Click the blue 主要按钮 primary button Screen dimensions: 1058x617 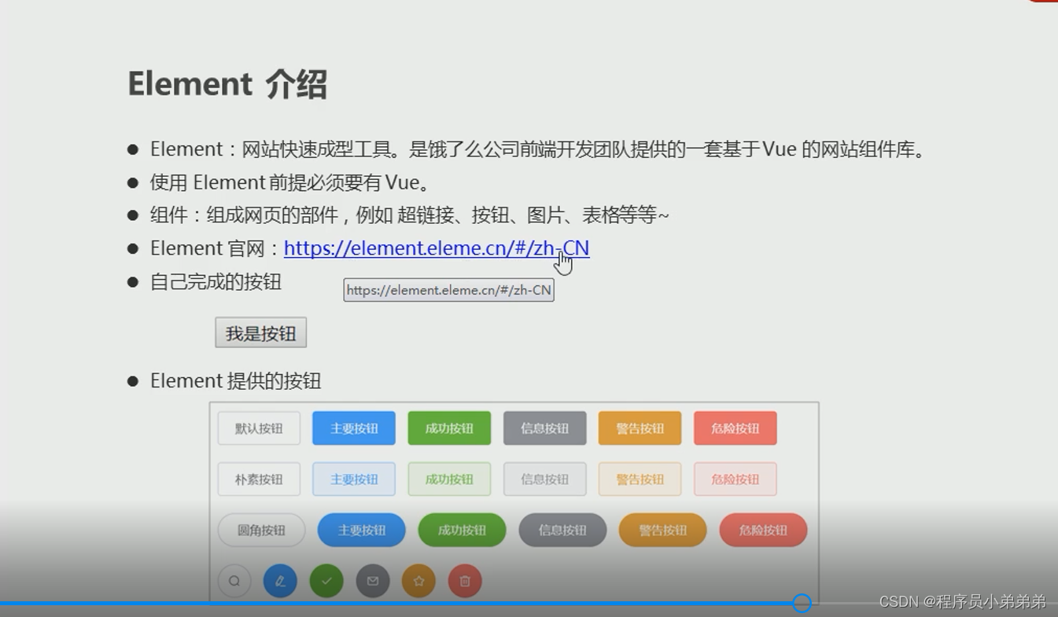(x=353, y=428)
